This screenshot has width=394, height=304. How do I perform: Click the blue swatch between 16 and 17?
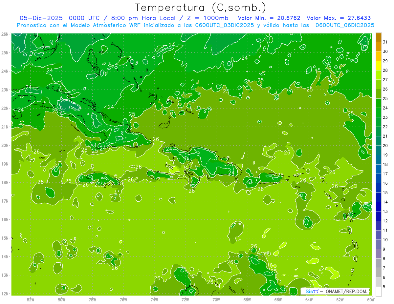point(379,178)
